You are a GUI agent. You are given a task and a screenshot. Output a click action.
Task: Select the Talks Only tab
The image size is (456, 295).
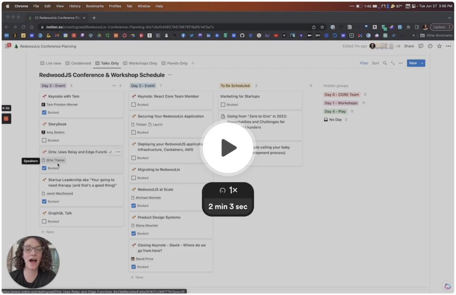[x=107, y=63]
